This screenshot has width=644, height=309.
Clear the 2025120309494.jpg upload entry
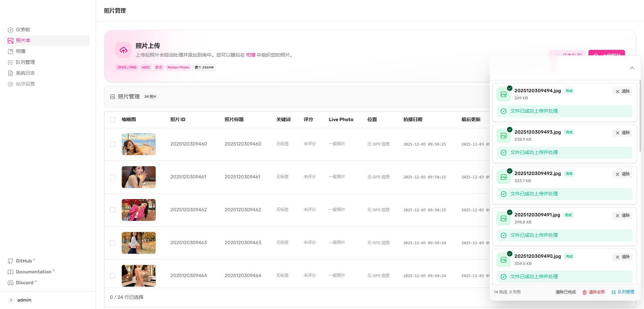(x=622, y=92)
